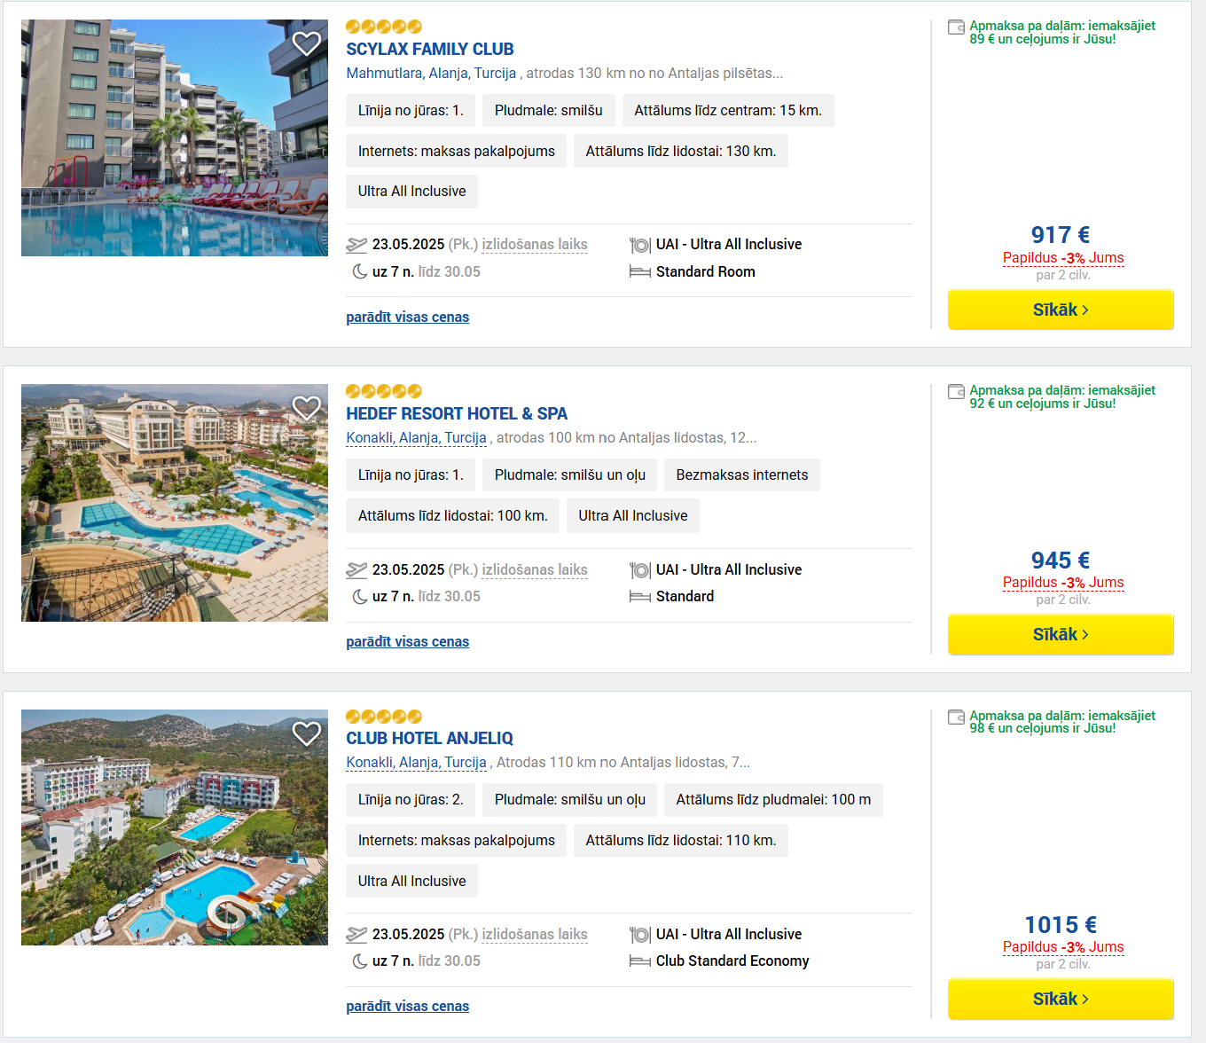Click the plane icon for Club Hotel Anjeliq date
Image resolution: width=1206 pixels, height=1043 pixels.
356,935
